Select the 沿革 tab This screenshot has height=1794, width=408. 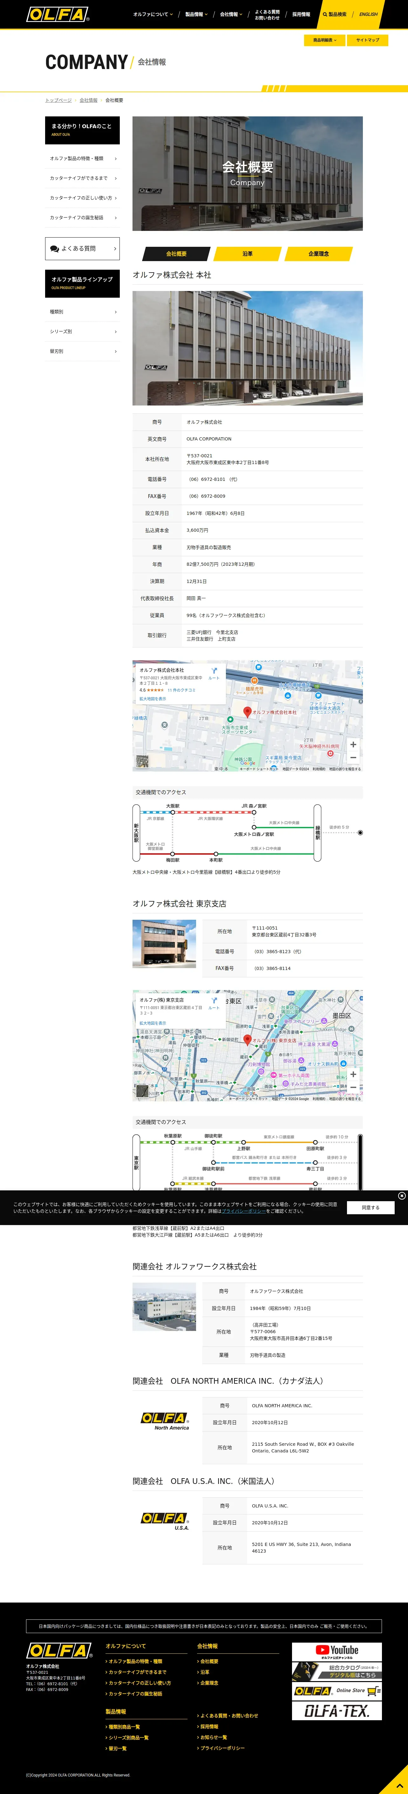(248, 253)
